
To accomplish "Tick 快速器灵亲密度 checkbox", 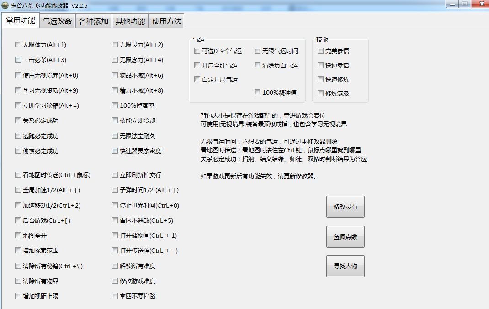I will coord(115,151).
